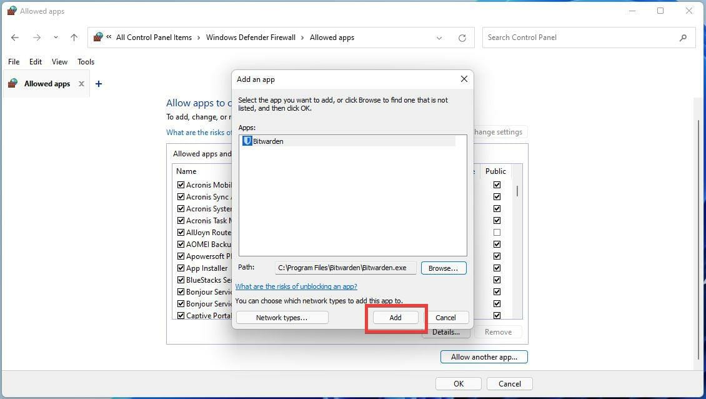This screenshot has height=399, width=706.
Task: Enable Public for the AllJoyn Router row
Action: 497,232
